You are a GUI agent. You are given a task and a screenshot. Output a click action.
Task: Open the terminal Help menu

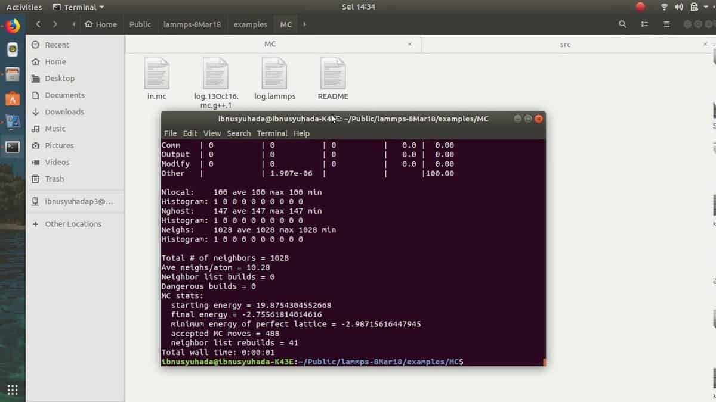point(301,133)
